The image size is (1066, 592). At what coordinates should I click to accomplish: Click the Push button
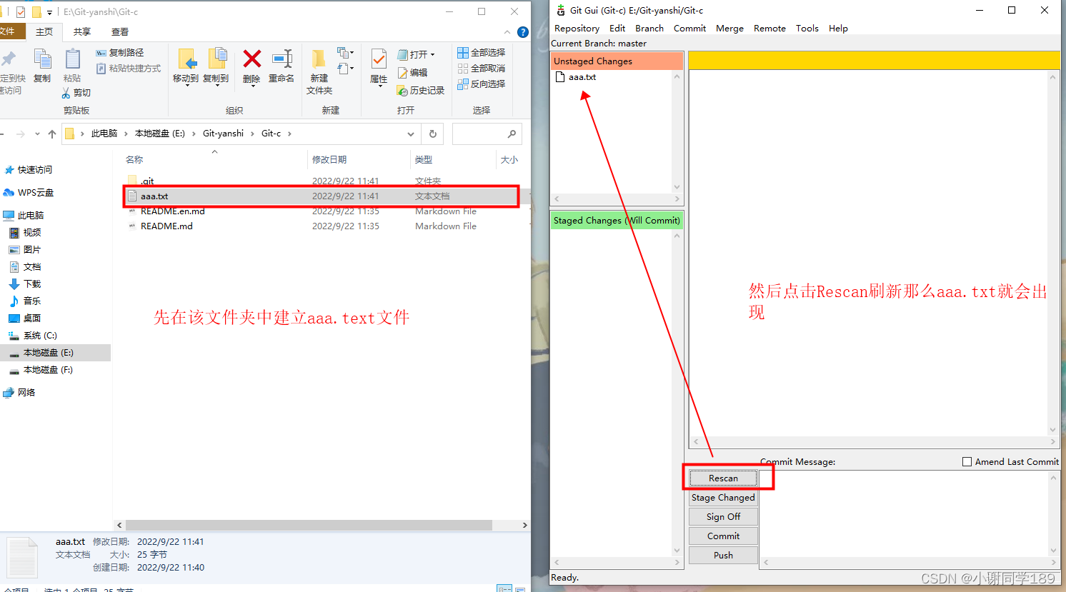coord(723,556)
